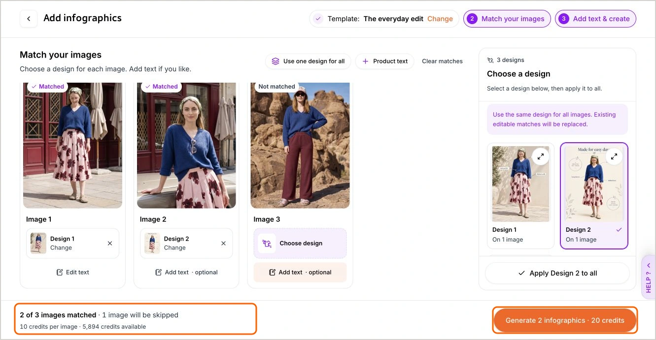Click Use one design for all
The width and height of the screenshot is (656, 340).
(x=308, y=61)
